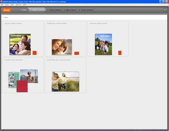Jump to step 4. Edit product
169x131 pixels.
[70, 10]
